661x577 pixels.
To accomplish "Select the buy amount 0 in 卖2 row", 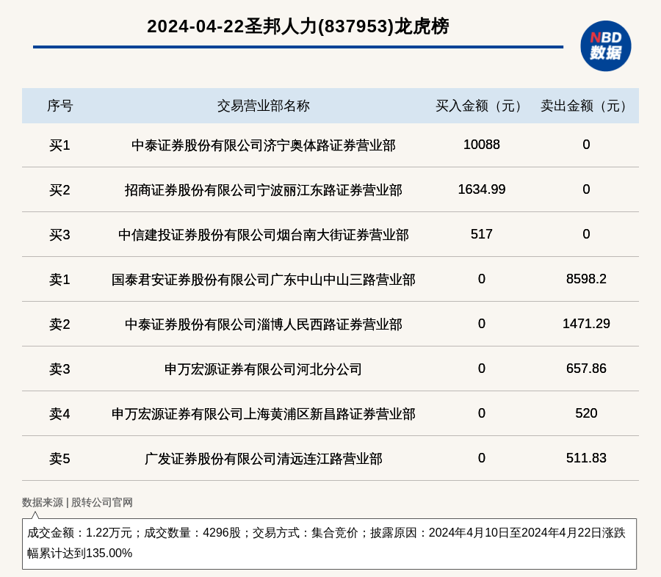I will [481, 323].
